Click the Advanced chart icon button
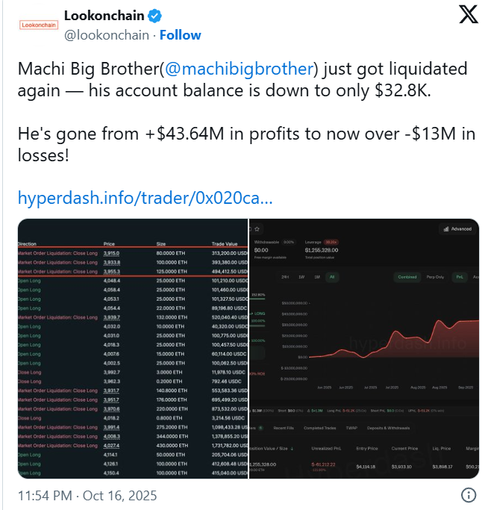The image size is (491, 510). pyautogui.click(x=457, y=228)
